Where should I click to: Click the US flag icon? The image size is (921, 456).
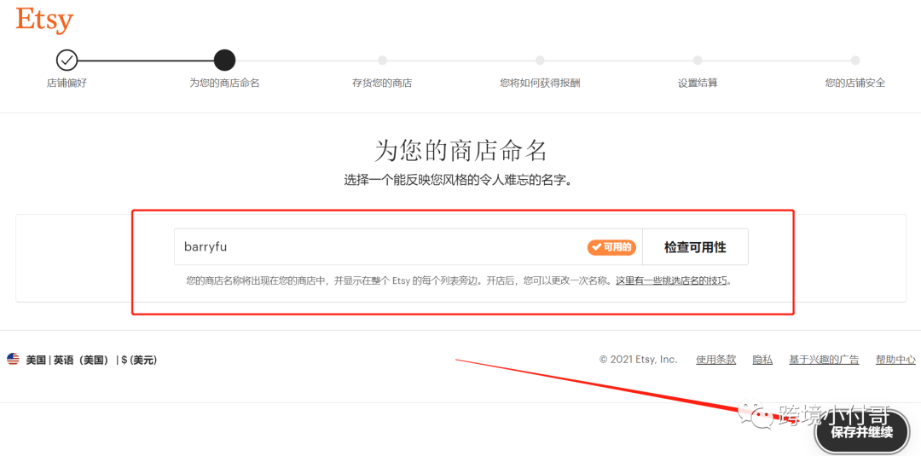pos(13,359)
